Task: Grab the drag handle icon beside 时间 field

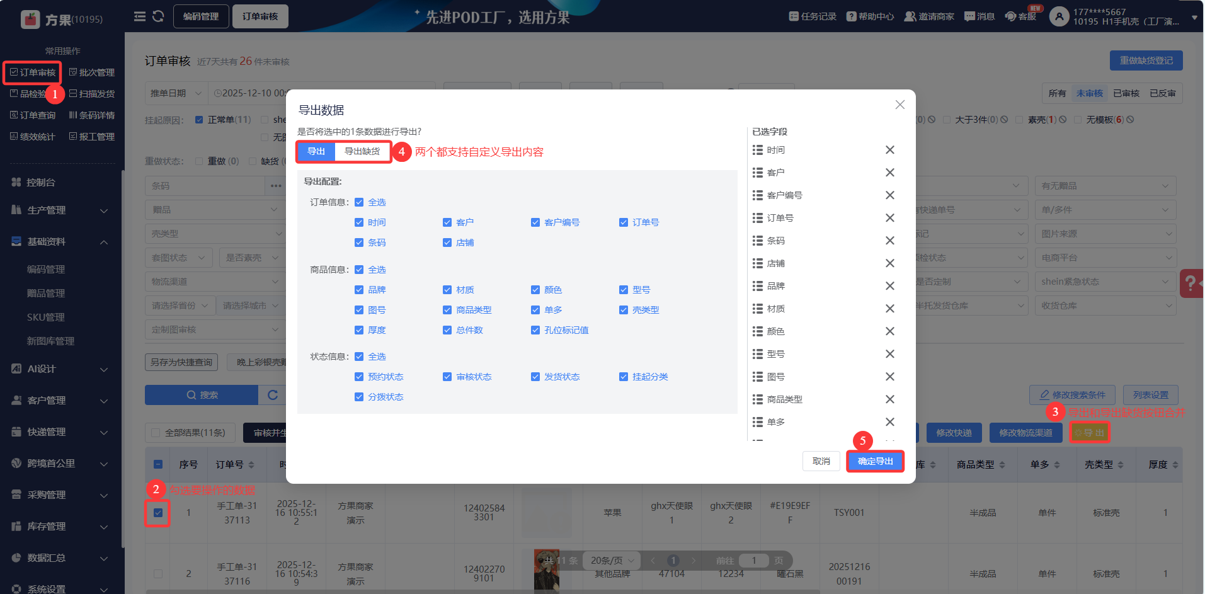Action: tap(758, 150)
